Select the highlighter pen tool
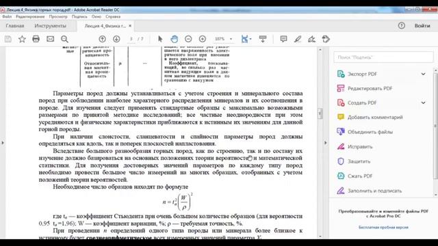The image size is (438, 246). [x=298, y=39]
